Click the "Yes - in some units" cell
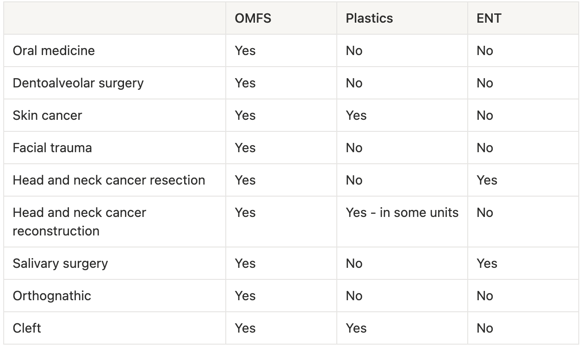This screenshot has width=582, height=346. point(402,213)
